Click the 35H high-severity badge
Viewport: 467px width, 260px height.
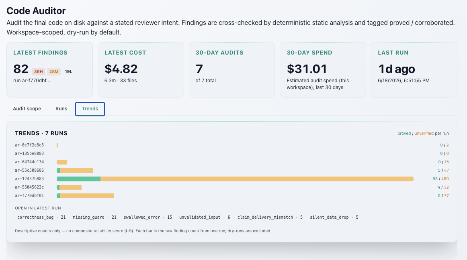point(39,72)
